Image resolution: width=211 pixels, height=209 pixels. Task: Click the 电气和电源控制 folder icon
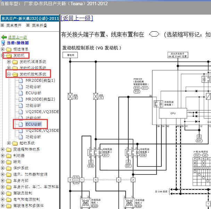[x=9, y=199]
